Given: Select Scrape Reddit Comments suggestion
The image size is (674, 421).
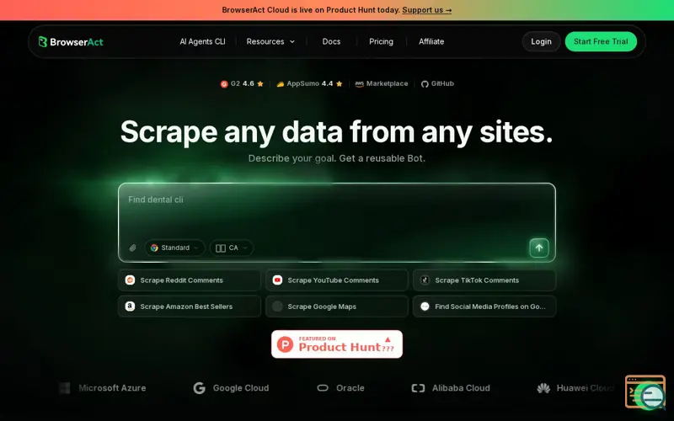Looking at the screenshot, I should (x=189, y=280).
